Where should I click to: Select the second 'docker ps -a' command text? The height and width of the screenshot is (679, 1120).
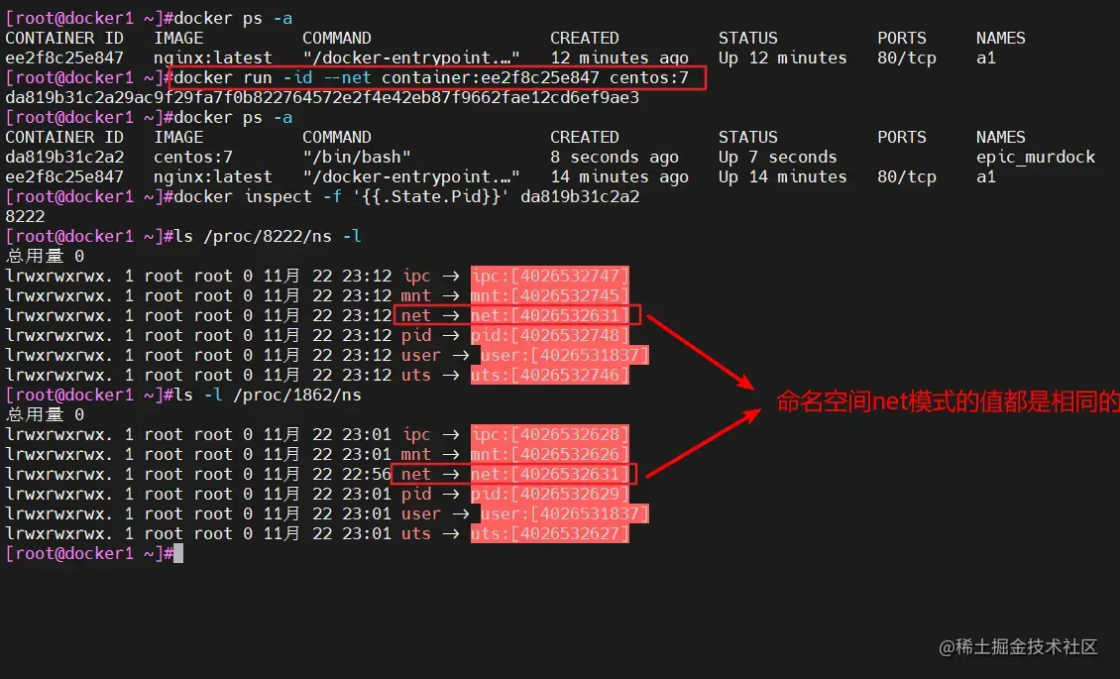tap(233, 117)
